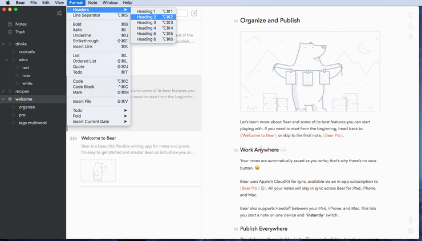Click the Bear Pro link in the CloudKit paragraph

pyautogui.click(x=249, y=188)
